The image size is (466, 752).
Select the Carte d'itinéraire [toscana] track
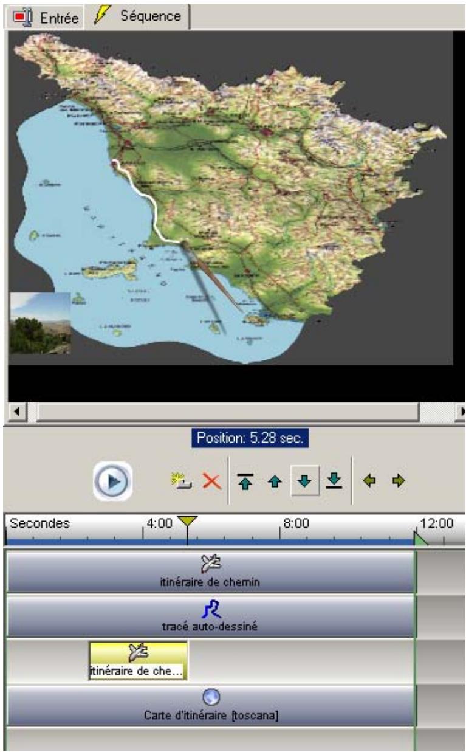(x=210, y=706)
